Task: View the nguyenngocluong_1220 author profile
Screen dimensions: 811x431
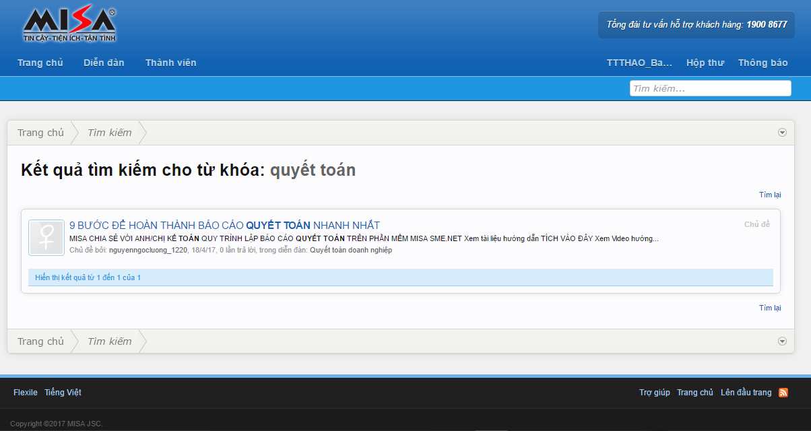Action: pyautogui.click(x=148, y=250)
